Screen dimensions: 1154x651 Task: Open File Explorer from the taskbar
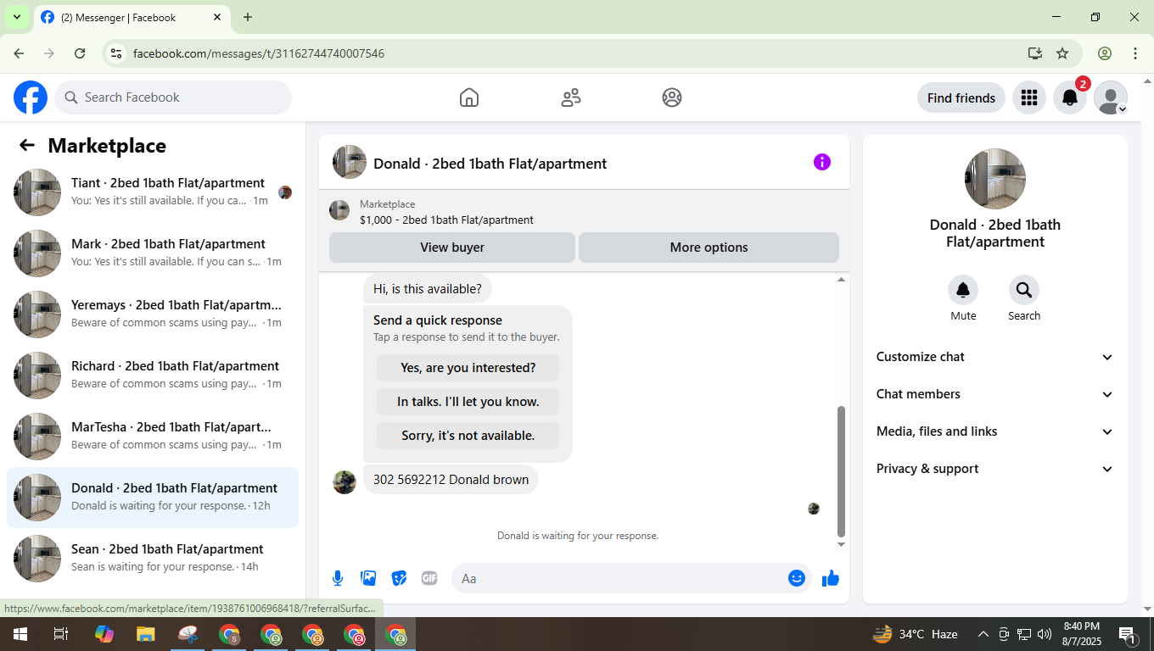point(146,634)
